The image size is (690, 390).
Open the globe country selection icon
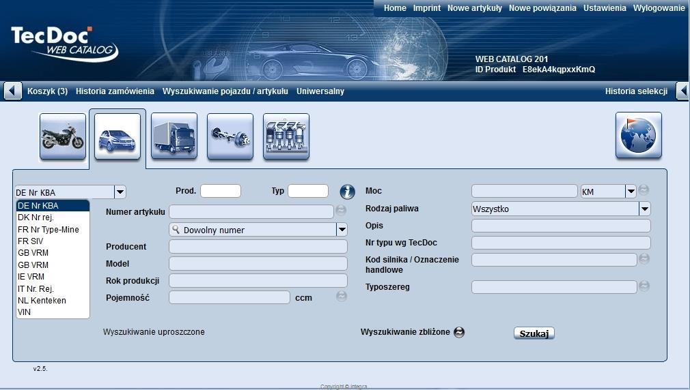point(639,135)
